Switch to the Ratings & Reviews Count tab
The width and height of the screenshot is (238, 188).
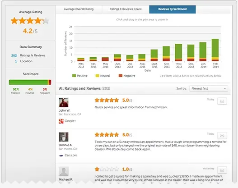(x=126, y=9)
